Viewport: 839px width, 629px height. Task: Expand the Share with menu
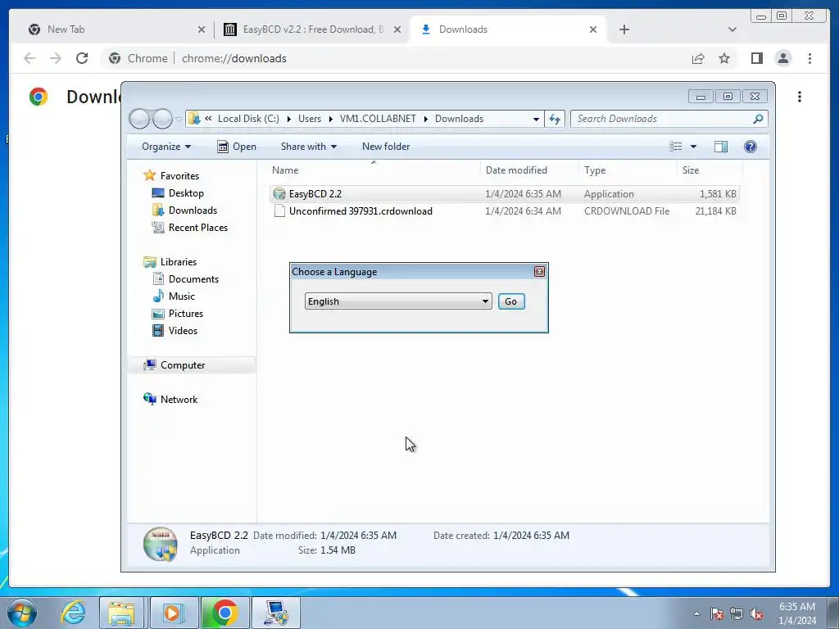pyautogui.click(x=309, y=147)
